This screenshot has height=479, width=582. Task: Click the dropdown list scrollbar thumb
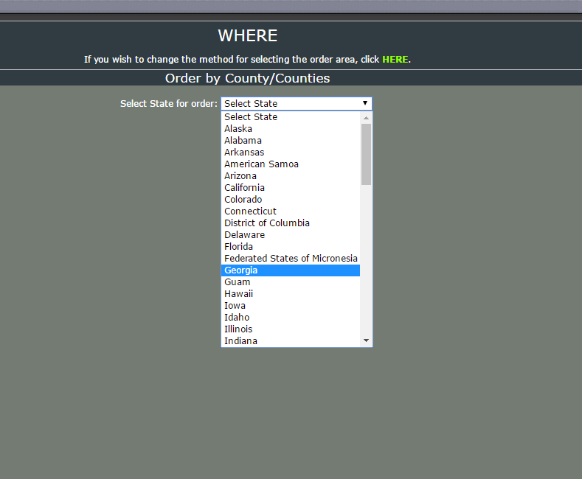(366, 153)
